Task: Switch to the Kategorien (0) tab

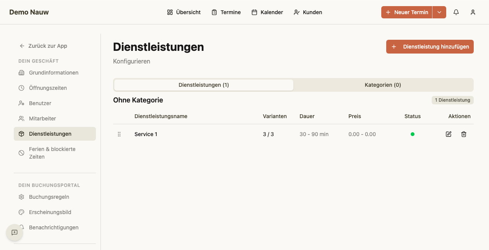Action: pos(383,85)
